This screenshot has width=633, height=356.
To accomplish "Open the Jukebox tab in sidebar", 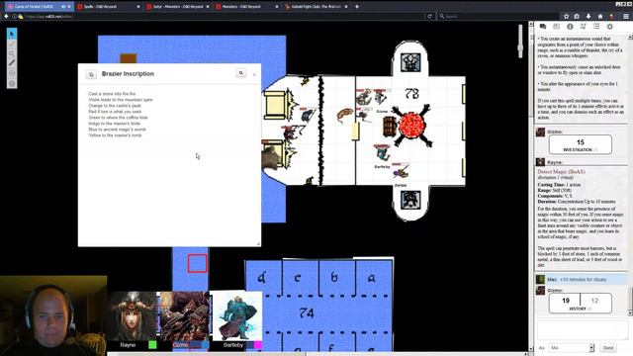I will [x=583, y=27].
